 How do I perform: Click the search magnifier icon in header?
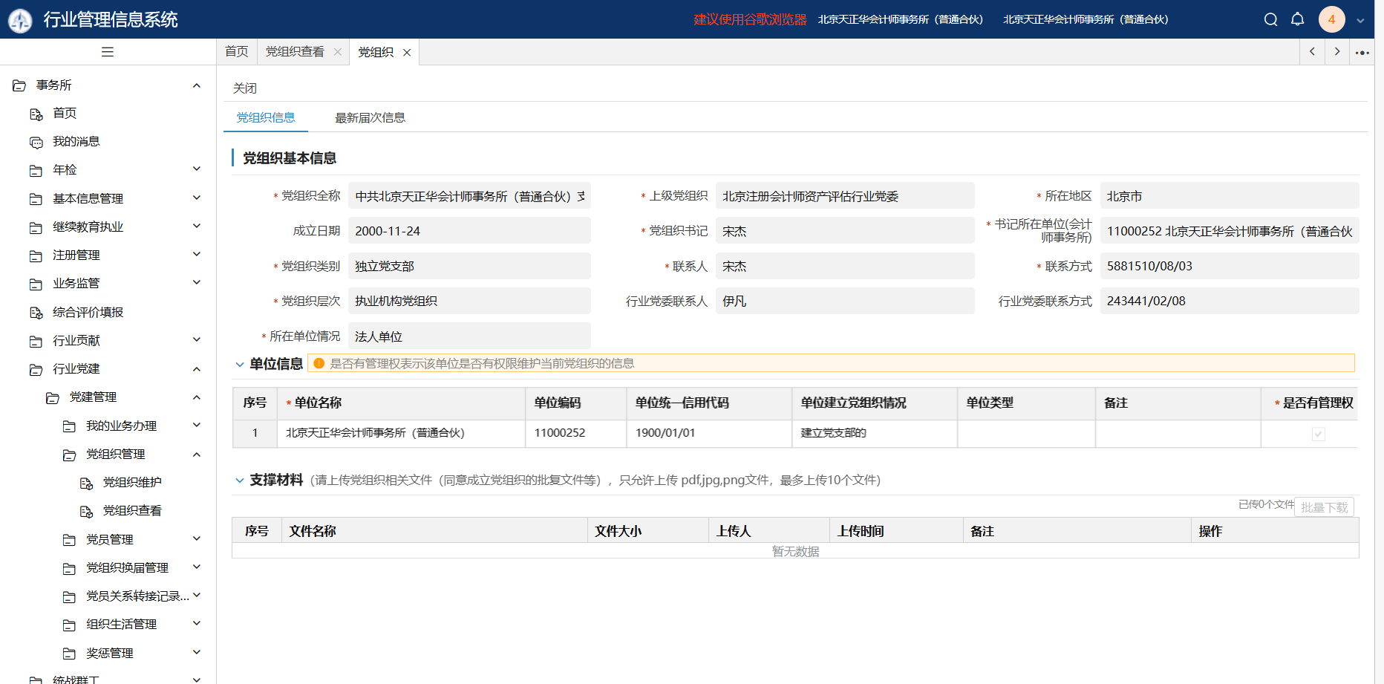[x=1270, y=19]
